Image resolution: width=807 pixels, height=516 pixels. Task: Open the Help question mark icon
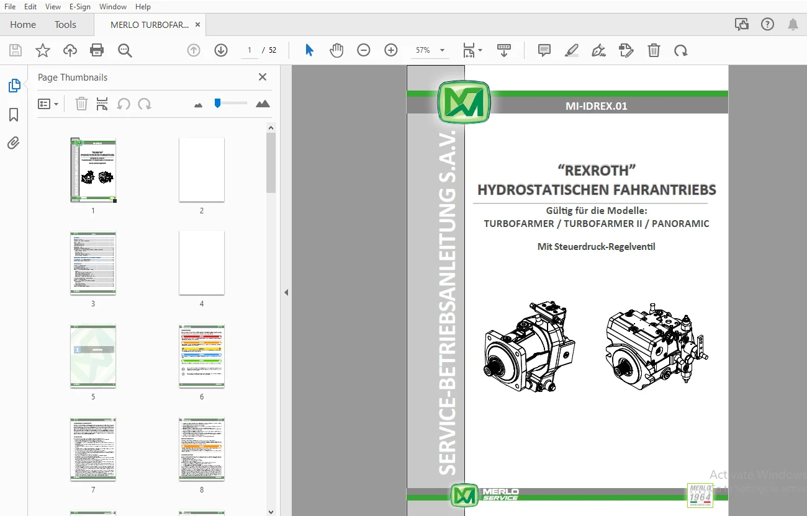point(767,25)
